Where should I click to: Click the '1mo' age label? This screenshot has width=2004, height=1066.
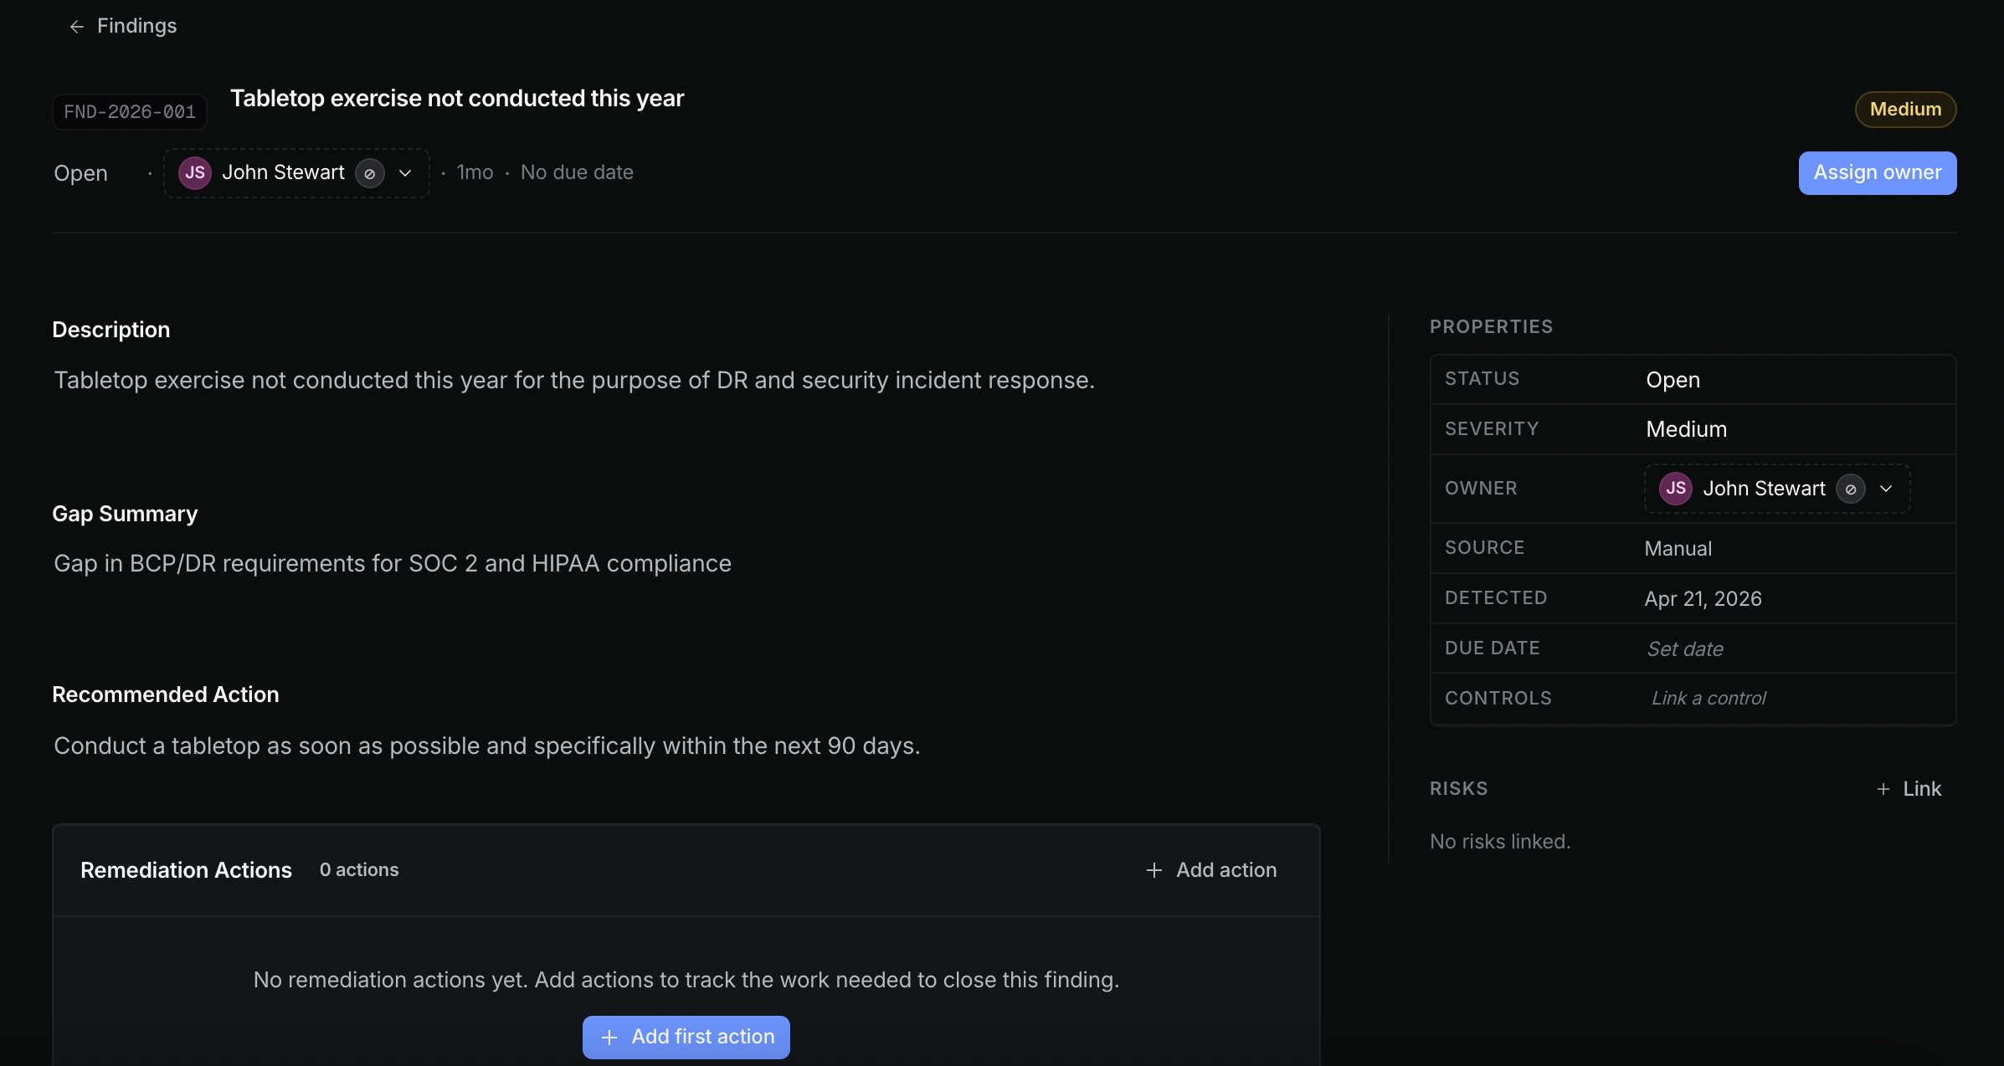click(x=475, y=172)
